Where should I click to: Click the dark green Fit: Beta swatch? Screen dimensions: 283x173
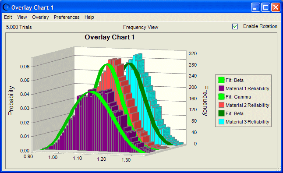pos(221,113)
